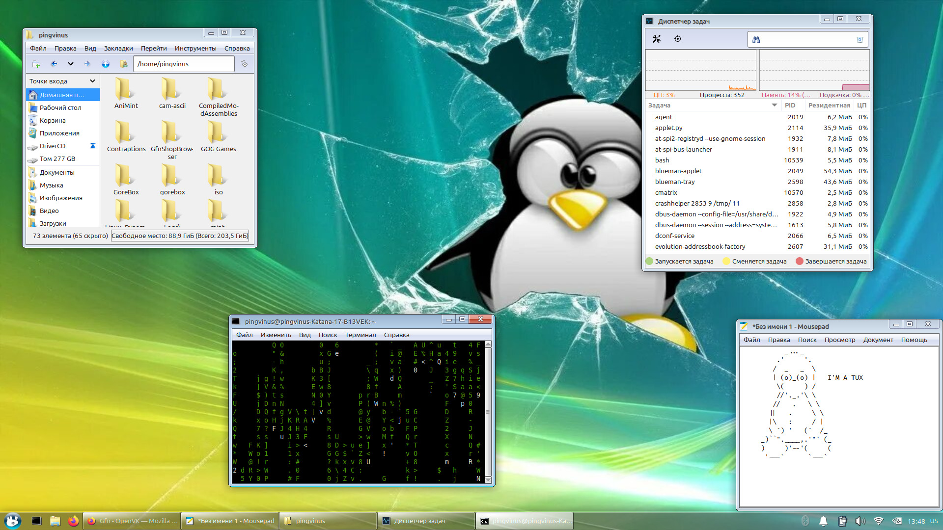Select the blueman-applet process row

coord(757,171)
